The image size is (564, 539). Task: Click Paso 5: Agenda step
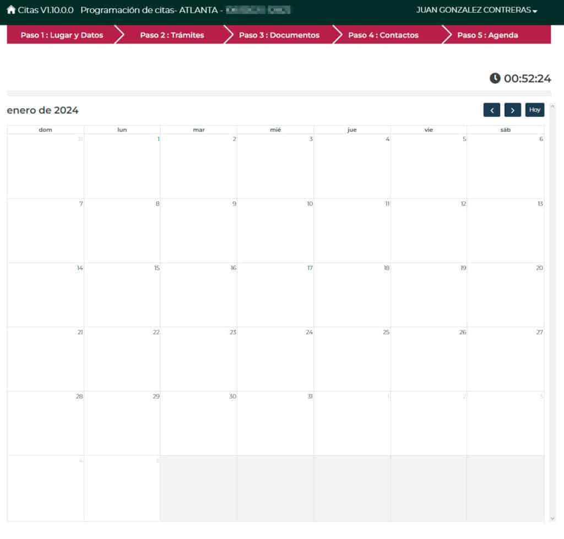pos(487,35)
